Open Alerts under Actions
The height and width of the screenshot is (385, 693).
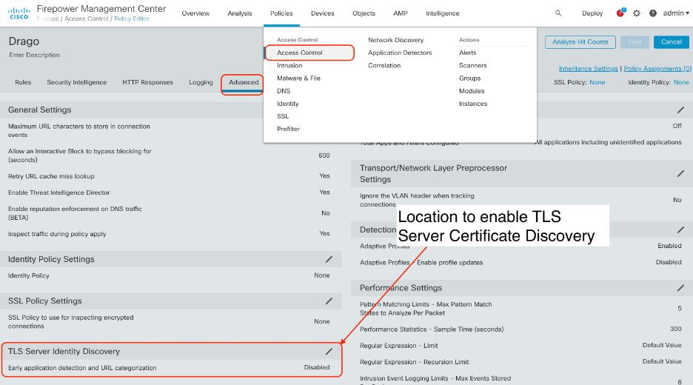468,53
